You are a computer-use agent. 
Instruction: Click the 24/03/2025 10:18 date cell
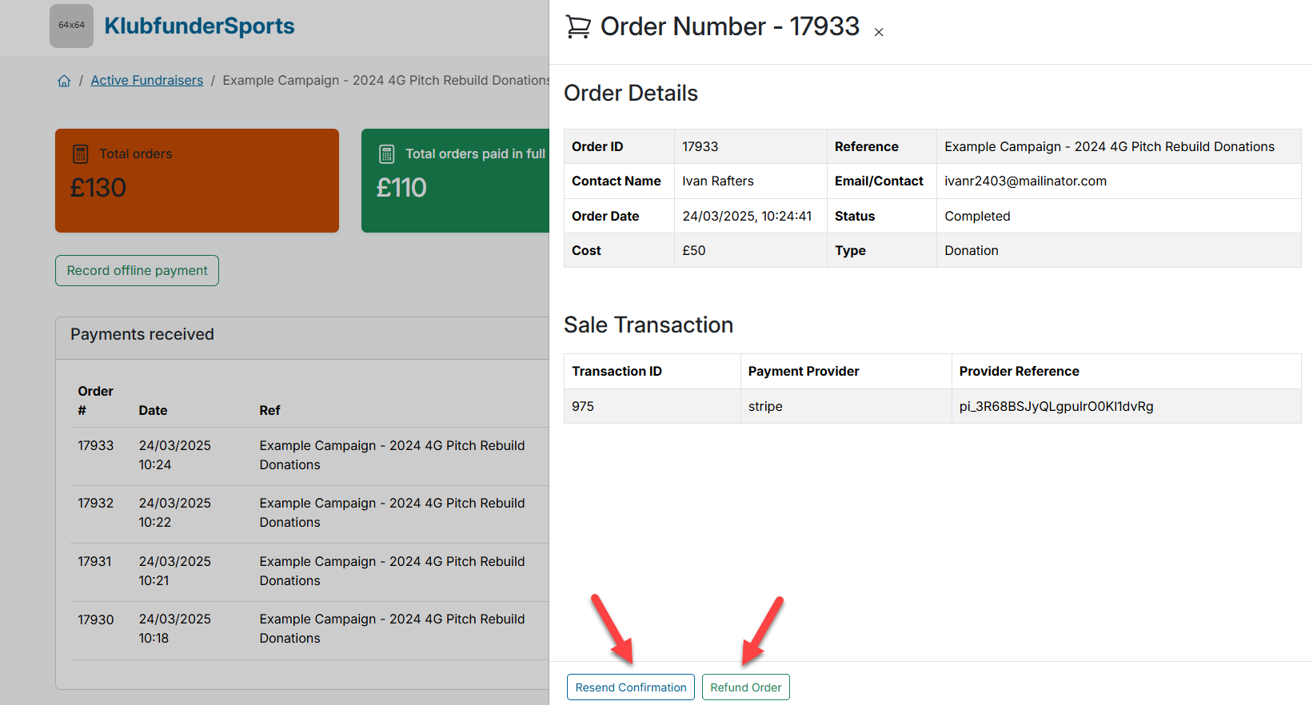[x=175, y=628]
